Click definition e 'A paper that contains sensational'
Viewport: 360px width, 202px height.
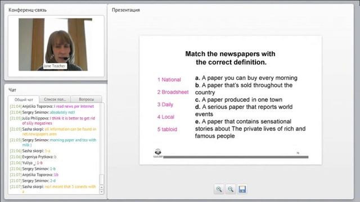point(243,121)
